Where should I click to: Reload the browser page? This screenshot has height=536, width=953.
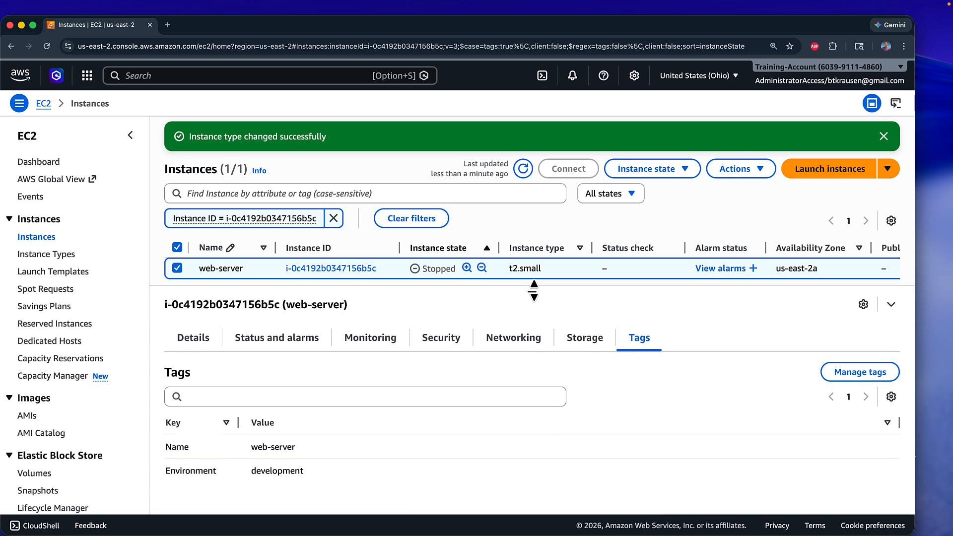[x=47, y=46]
